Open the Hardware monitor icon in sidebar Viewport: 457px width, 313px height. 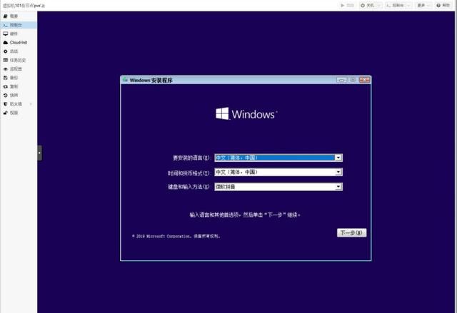[x=5, y=34]
